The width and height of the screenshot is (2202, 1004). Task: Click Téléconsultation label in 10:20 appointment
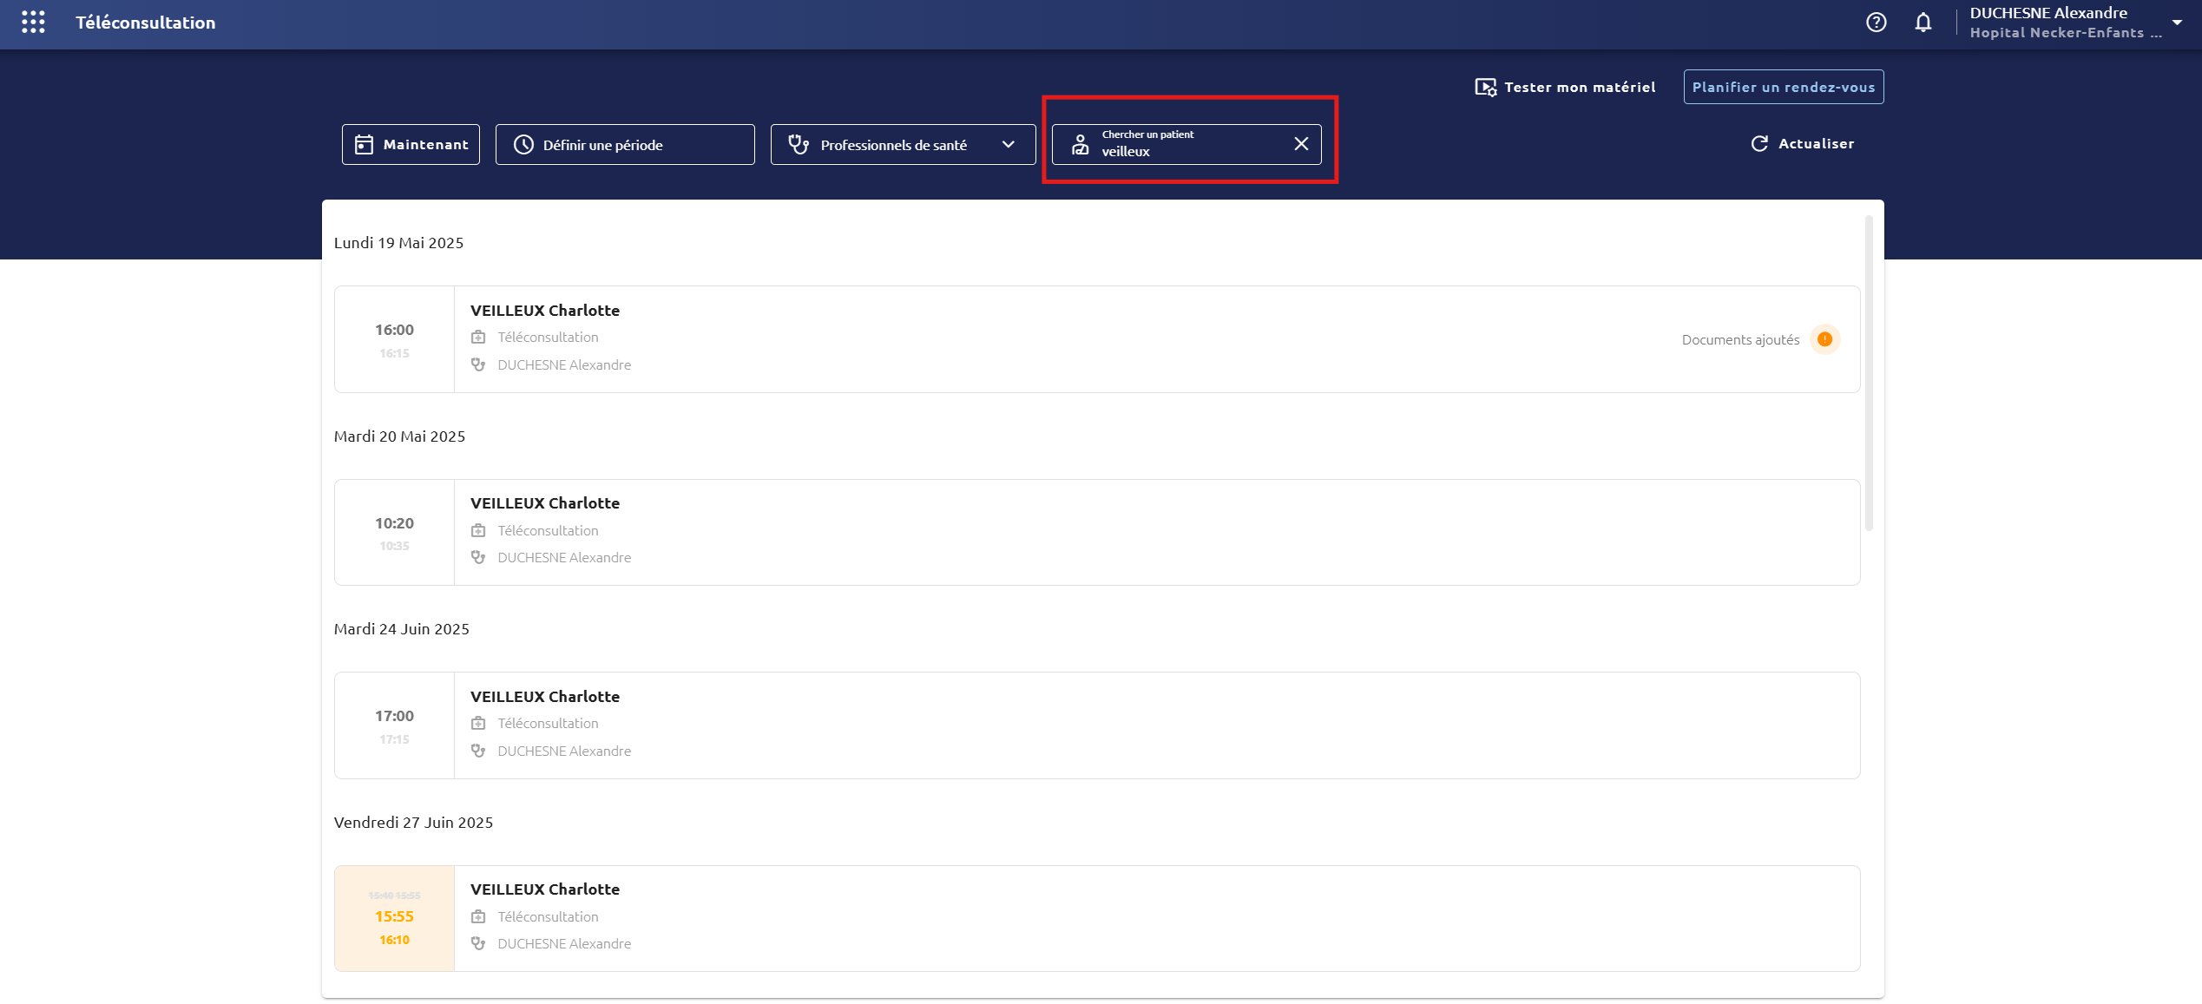(548, 530)
